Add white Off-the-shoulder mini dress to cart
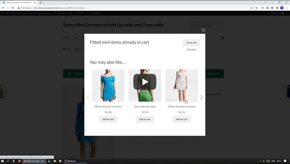Viewport: 290px width, 164px height. click(x=182, y=119)
